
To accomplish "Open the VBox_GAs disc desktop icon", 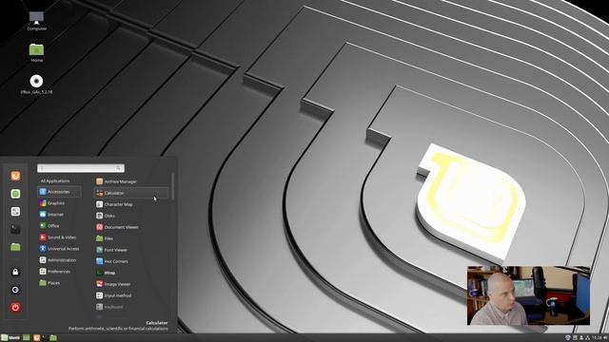I will (36, 85).
